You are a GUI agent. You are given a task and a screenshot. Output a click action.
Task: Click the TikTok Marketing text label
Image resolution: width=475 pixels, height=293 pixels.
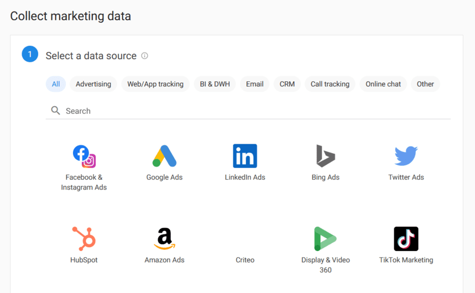point(406,260)
